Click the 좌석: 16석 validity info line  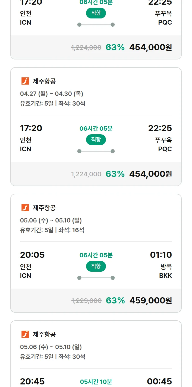52,230
